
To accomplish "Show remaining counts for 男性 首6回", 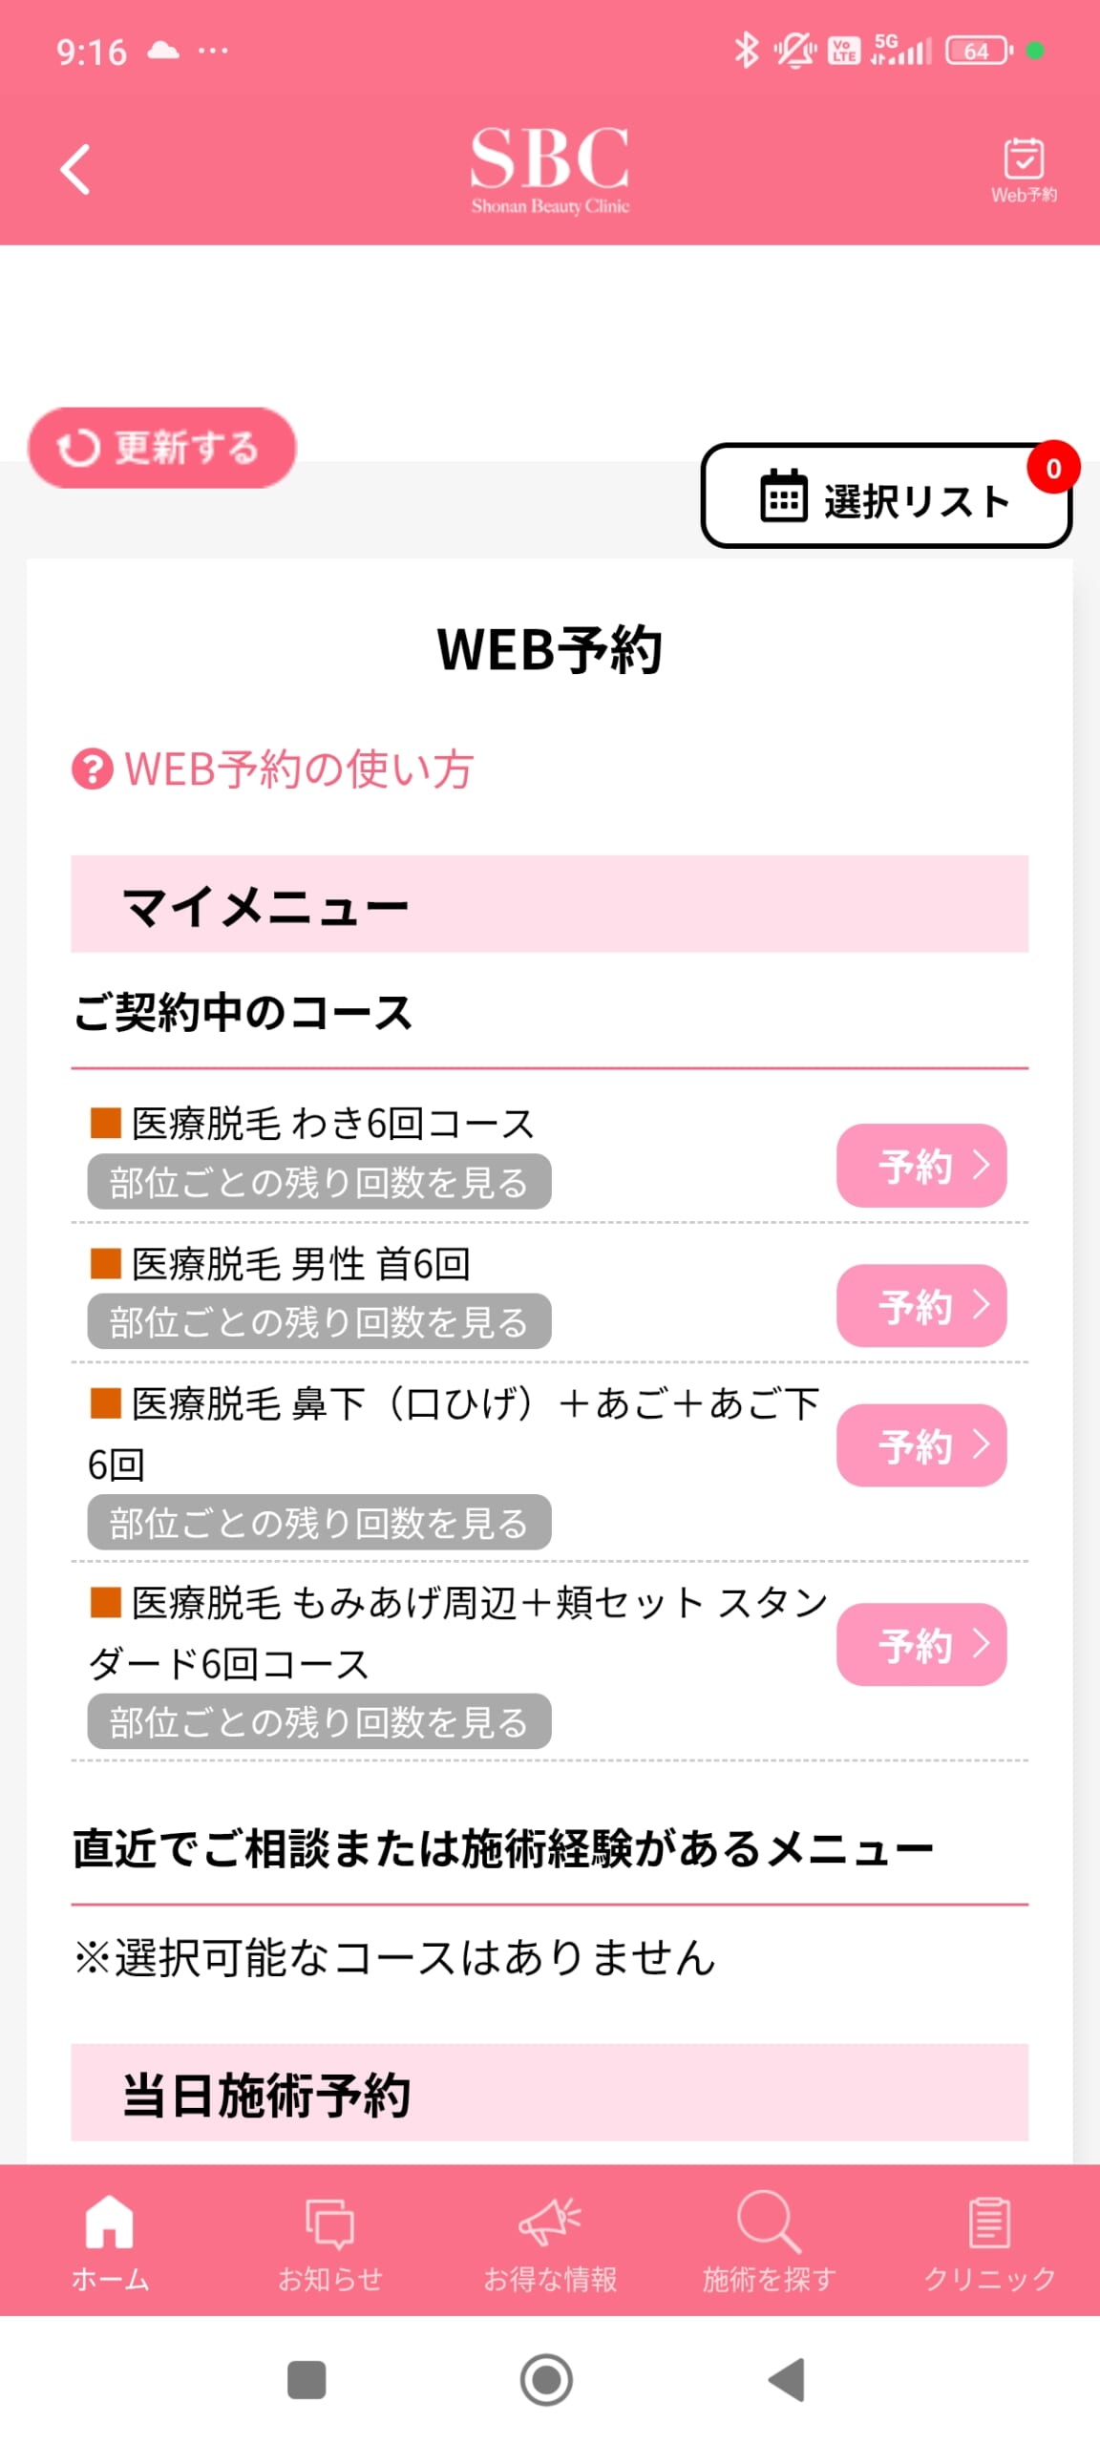I will click(x=319, y=1321).
